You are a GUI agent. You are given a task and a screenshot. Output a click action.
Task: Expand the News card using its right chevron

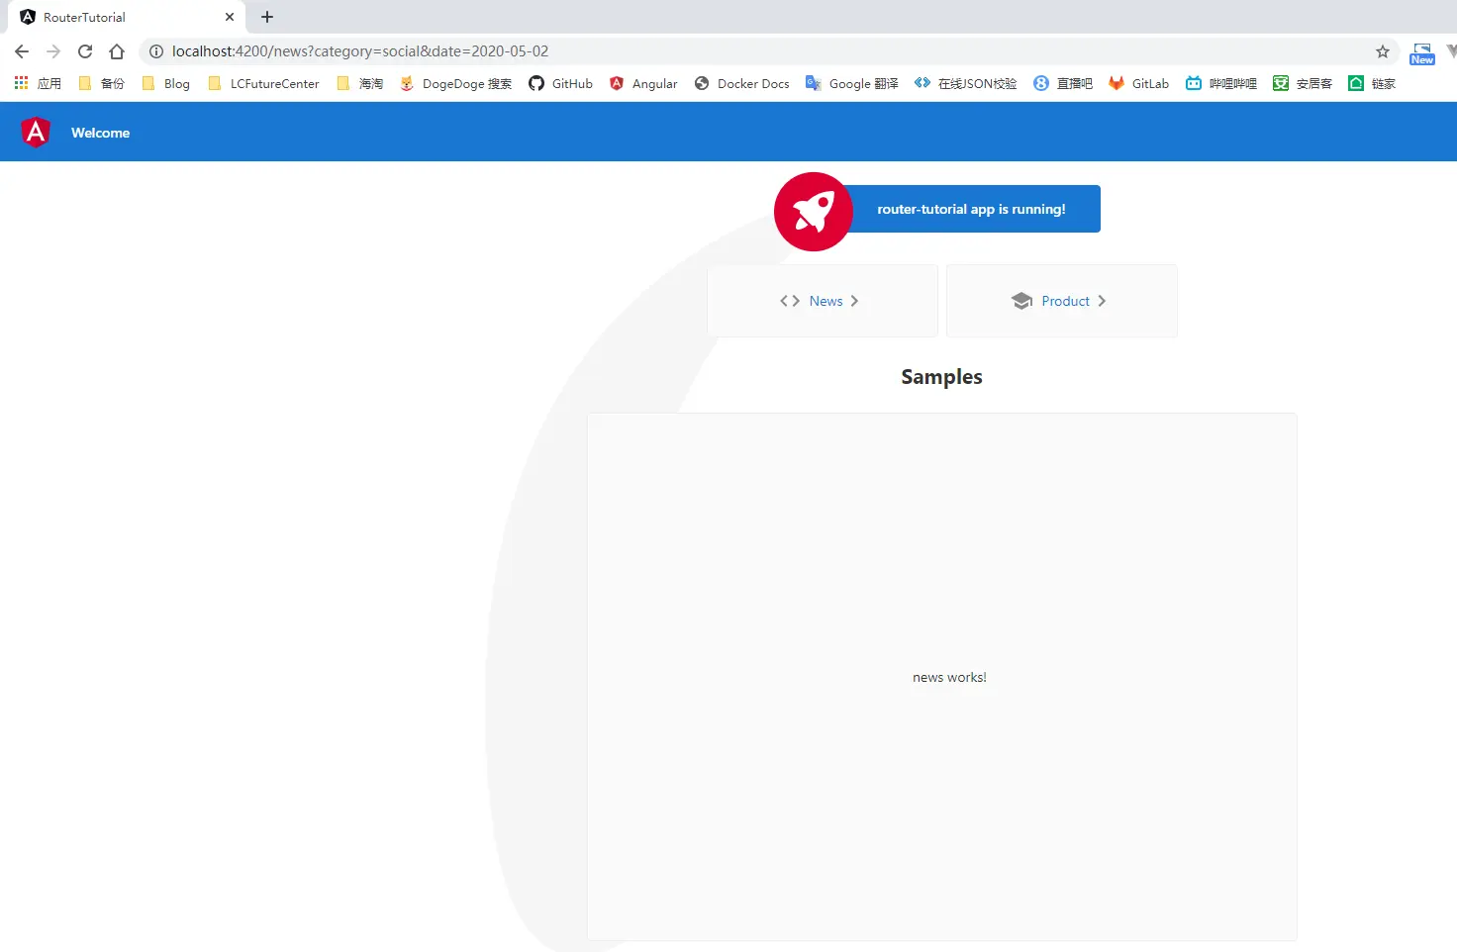pos(854,300)
